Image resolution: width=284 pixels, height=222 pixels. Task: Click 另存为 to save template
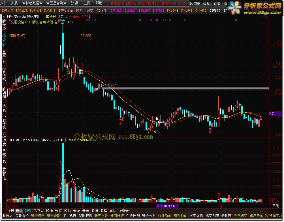click(39, 211)
